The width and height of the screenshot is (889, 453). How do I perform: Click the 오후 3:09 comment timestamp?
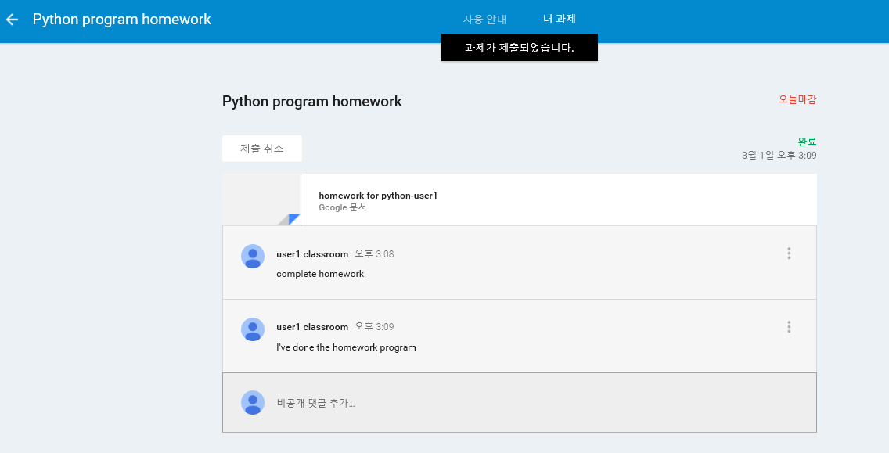[374, 327]
